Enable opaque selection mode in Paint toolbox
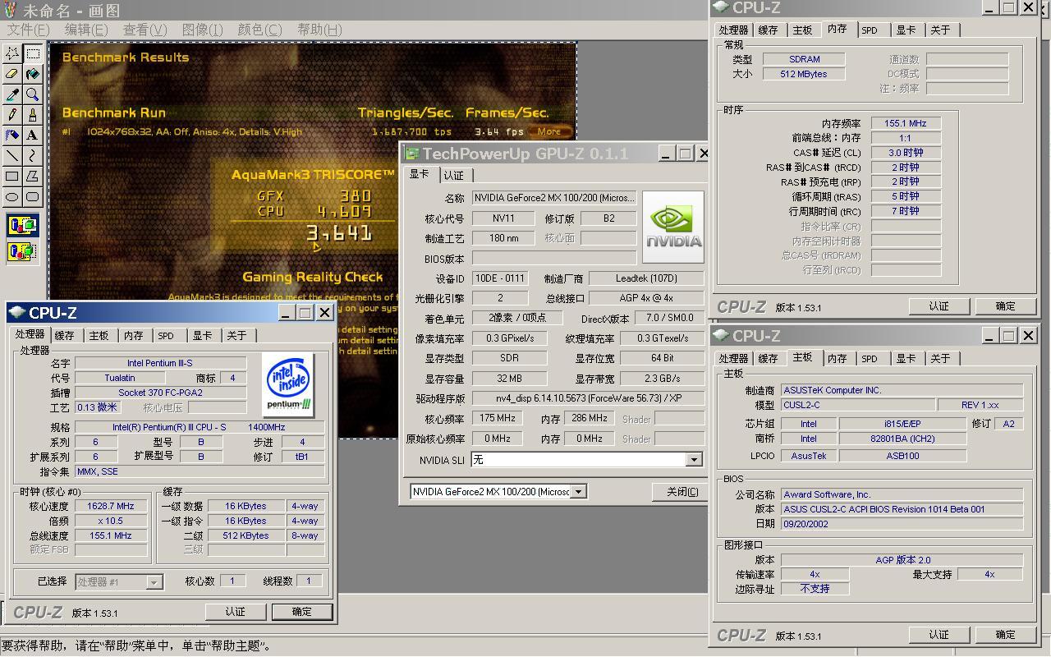This screenshot has width=1051, height=657. coord(22,226)
